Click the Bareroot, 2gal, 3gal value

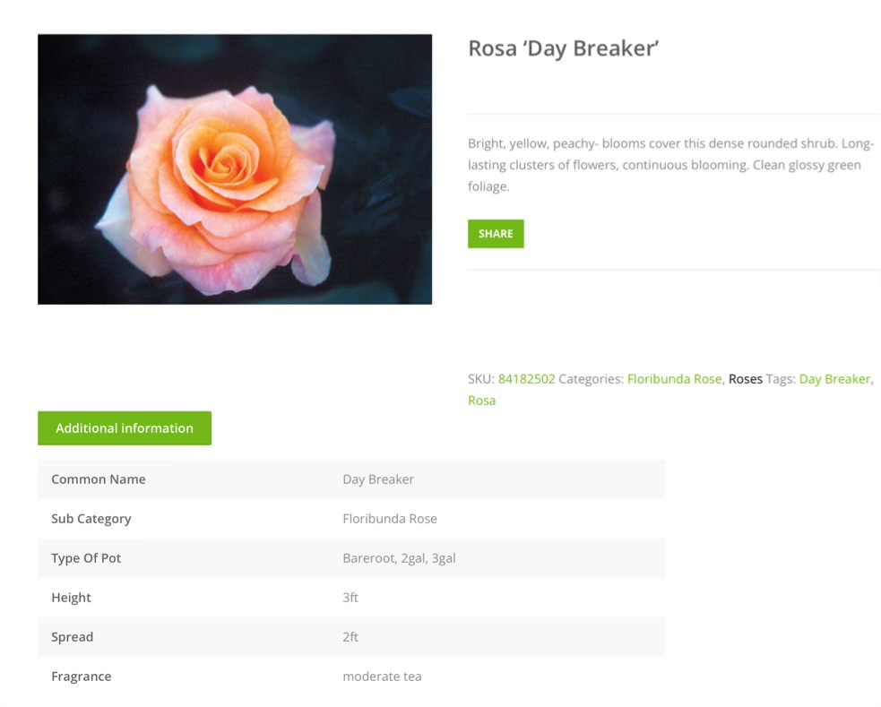(399, 558)
